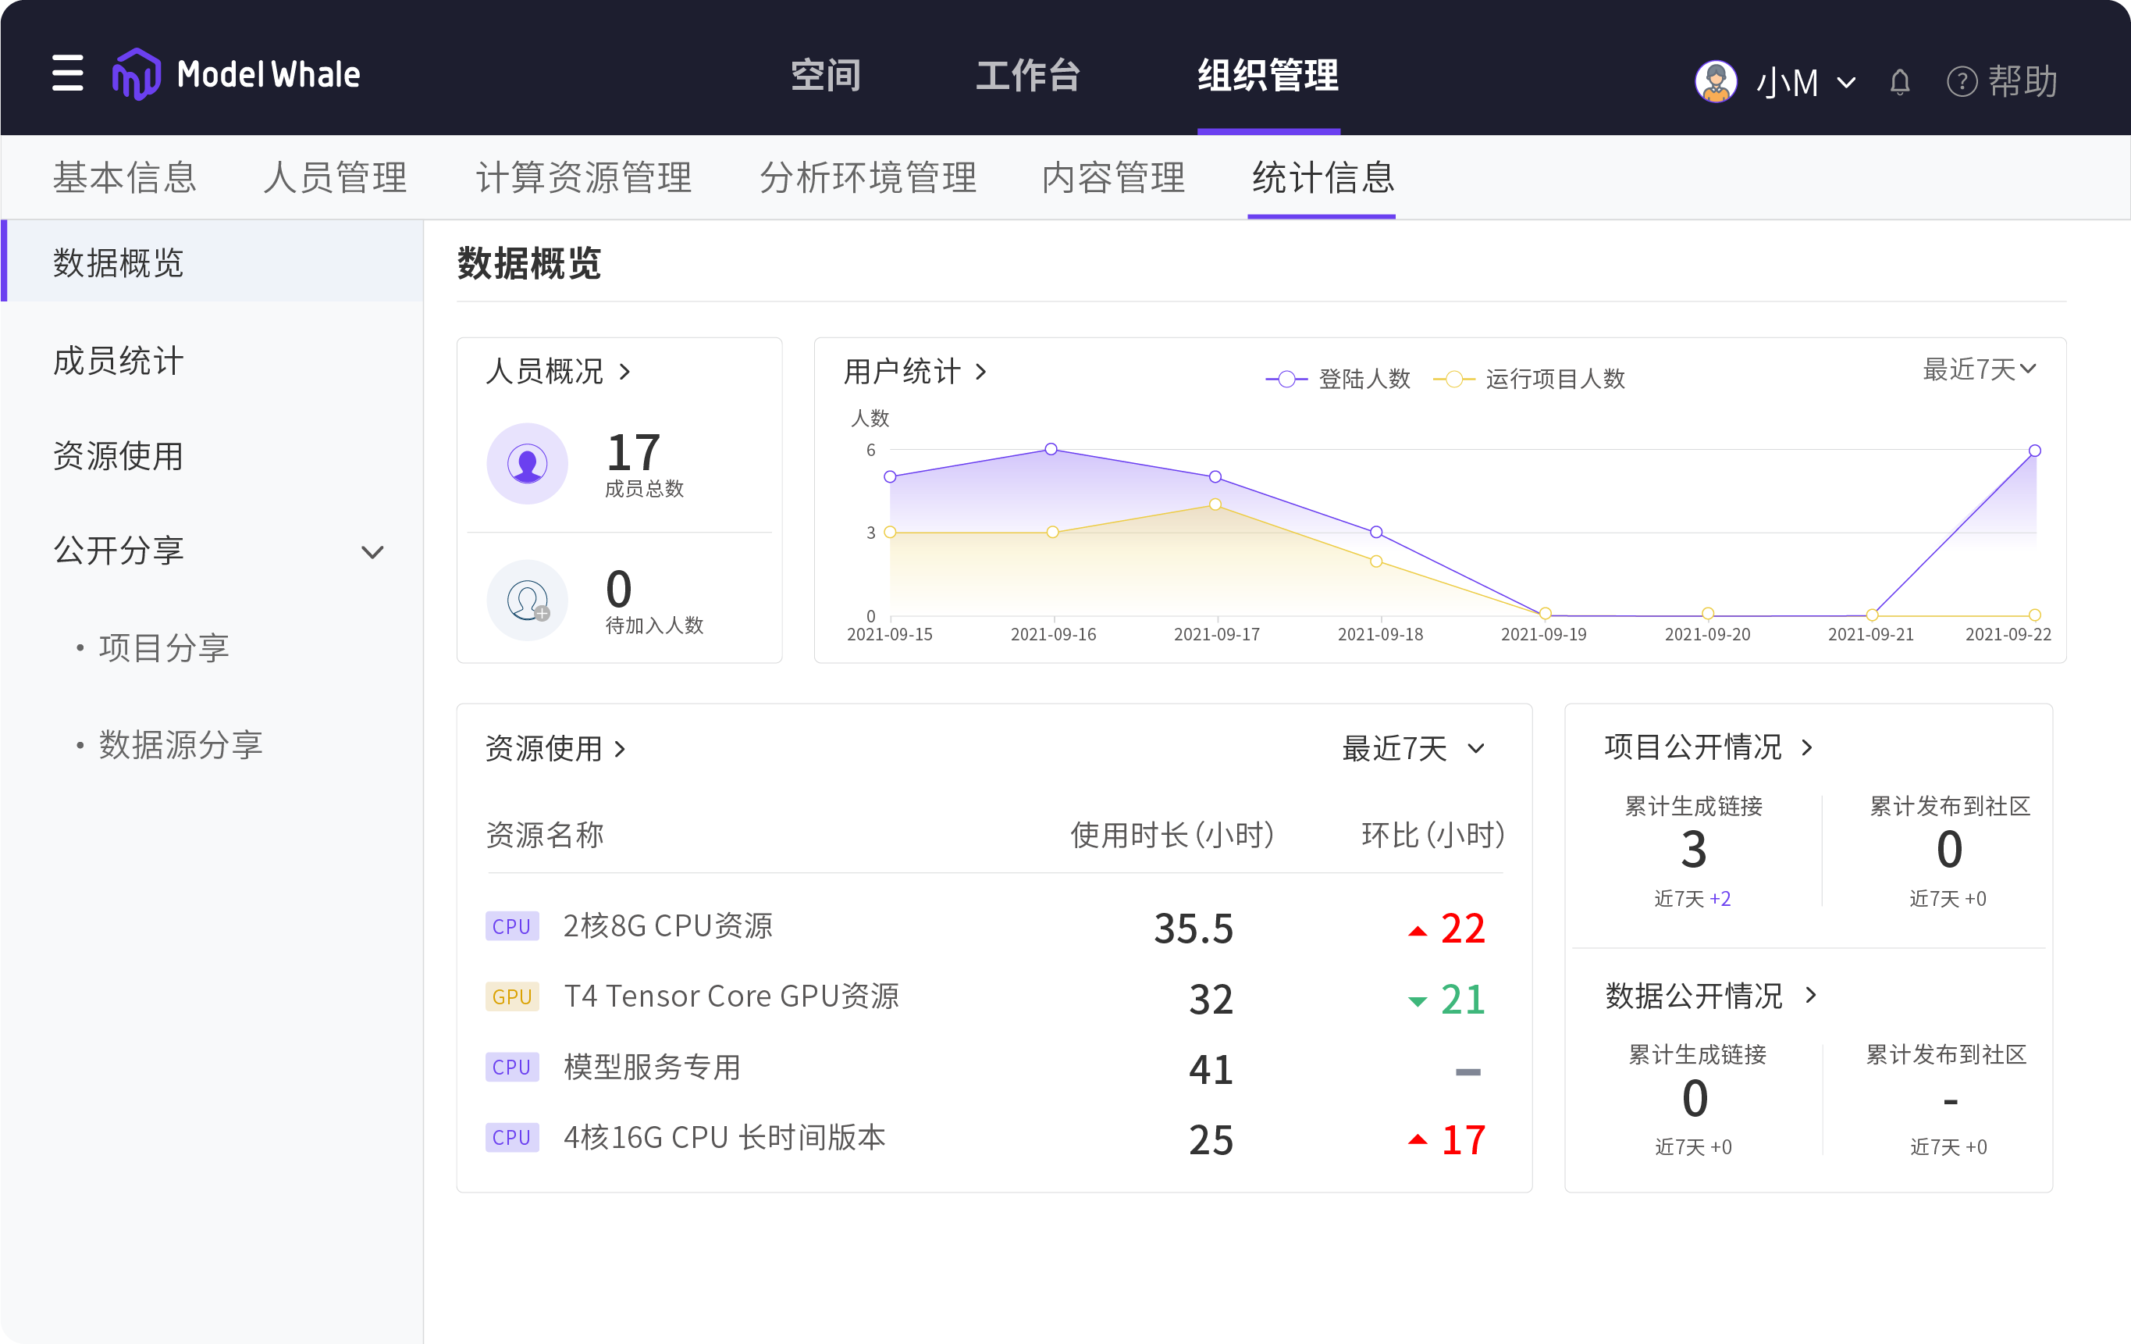Click the dash 环比 value for 模型服务专用
The height and width of the screenshot is (1344, 2131).
tap(1468, 1072)
